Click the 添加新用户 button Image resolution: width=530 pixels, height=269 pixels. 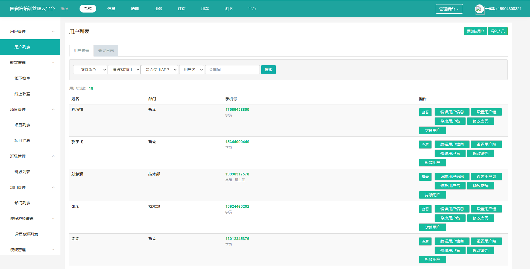[x=475, y=31]
